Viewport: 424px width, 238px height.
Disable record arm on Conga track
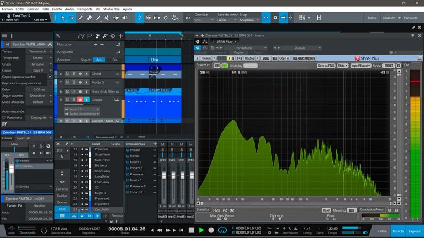point(80,100)
